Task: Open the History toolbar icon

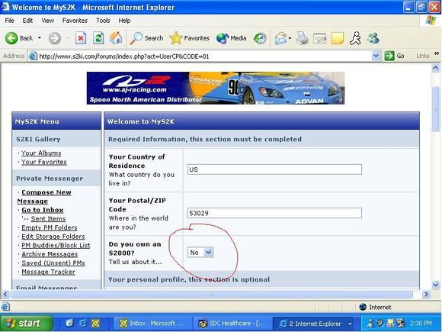Action: pyautogui.click(x=260, y=38)
